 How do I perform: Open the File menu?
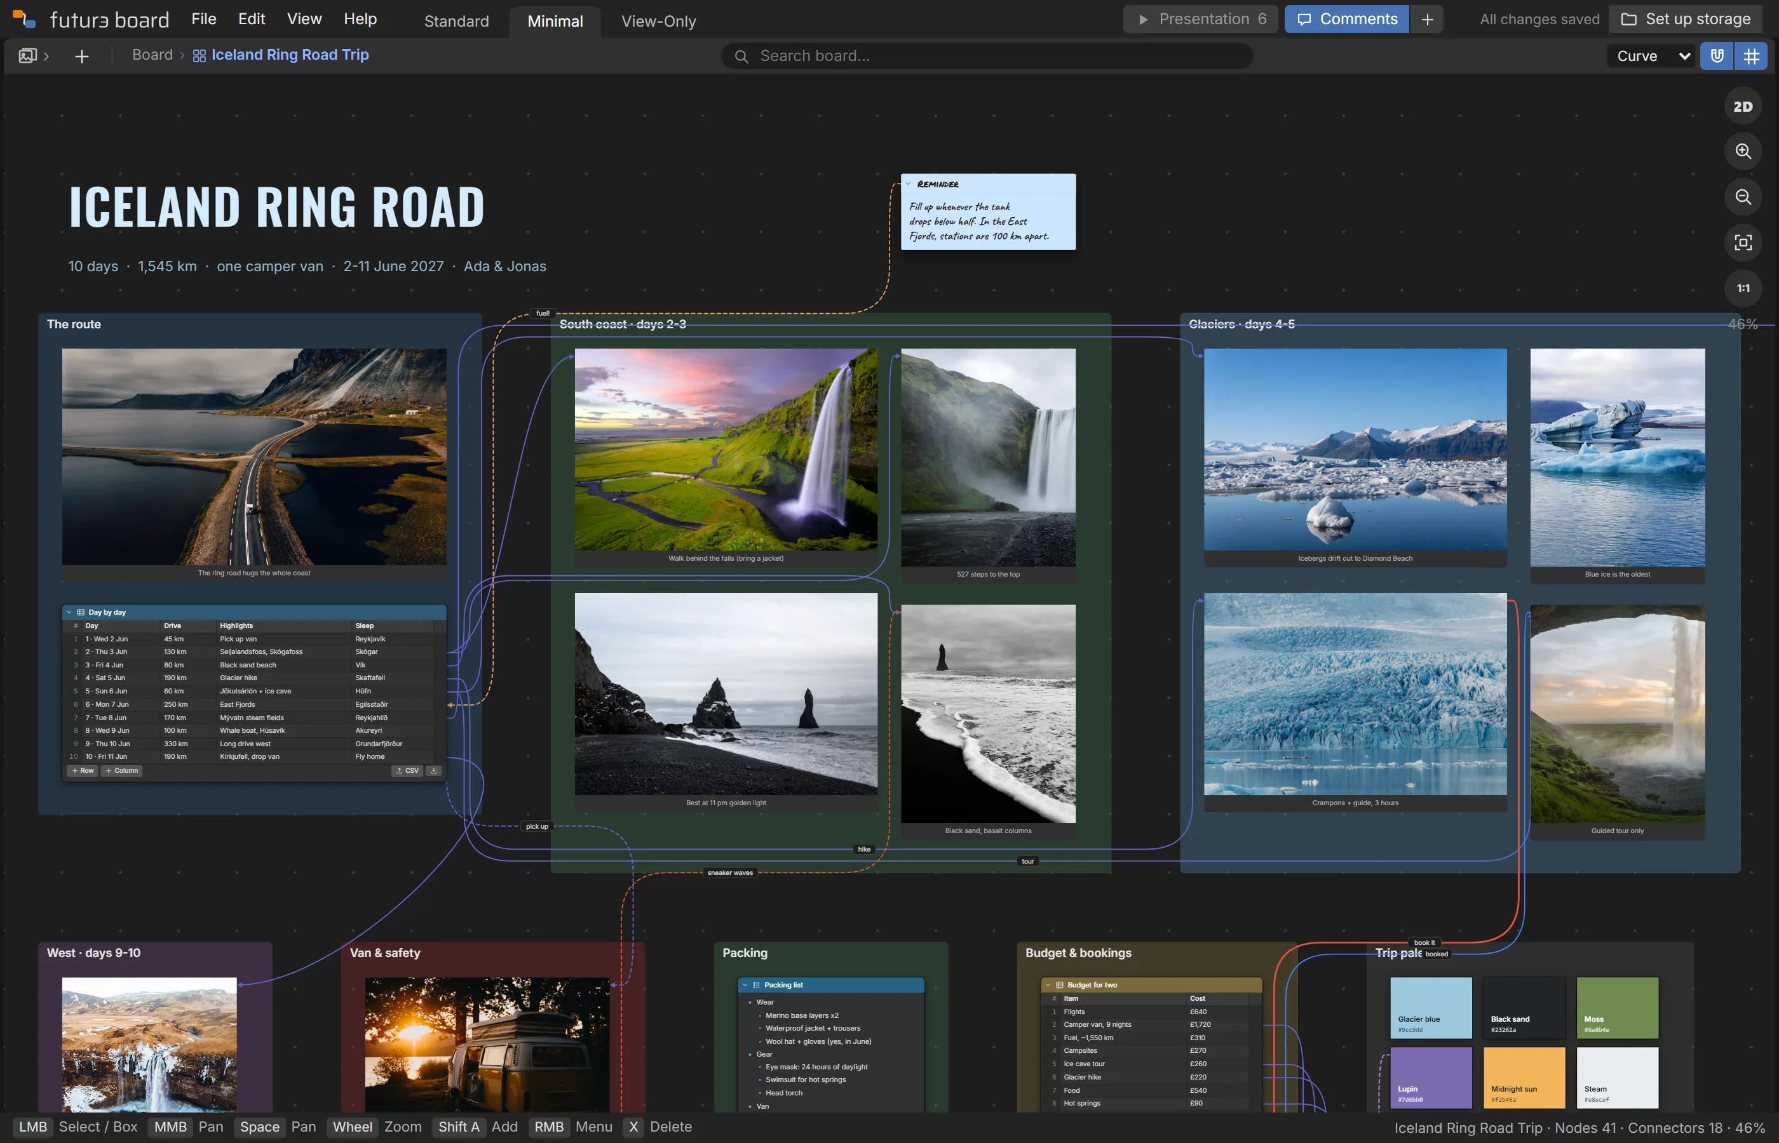point(203,18)
